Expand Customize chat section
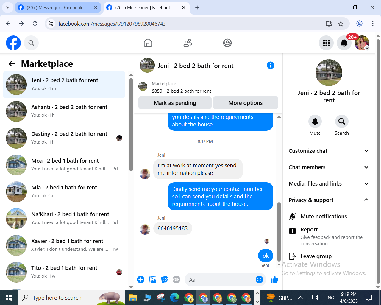Viewport: 381px width, 305px height. pos(329,151)
